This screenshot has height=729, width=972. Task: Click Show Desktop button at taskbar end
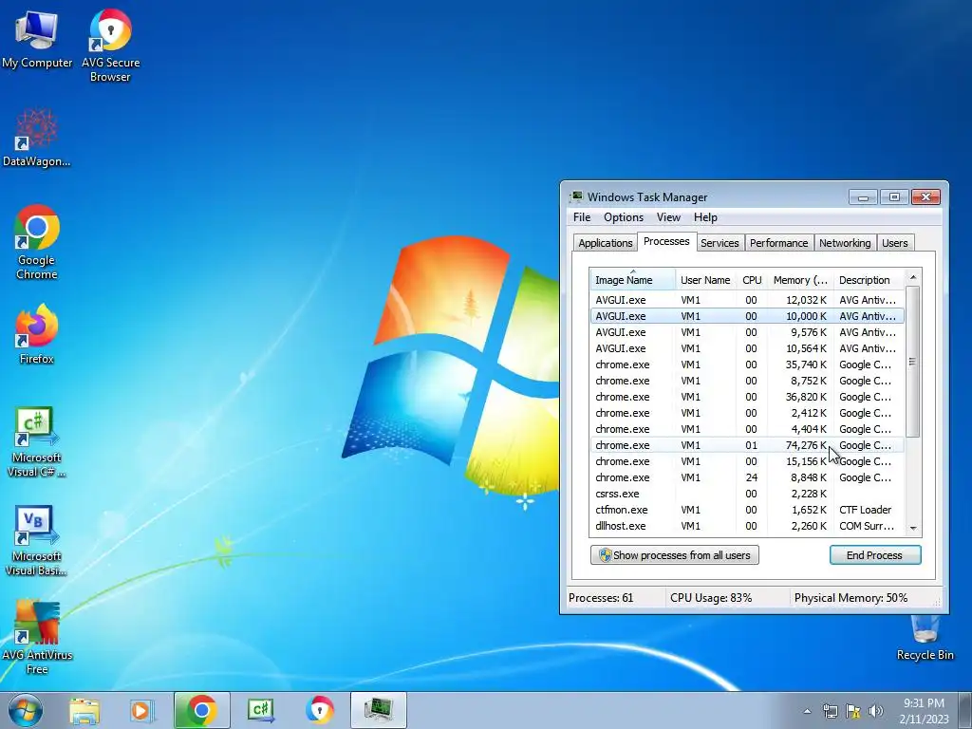click(x=965, y=710)
